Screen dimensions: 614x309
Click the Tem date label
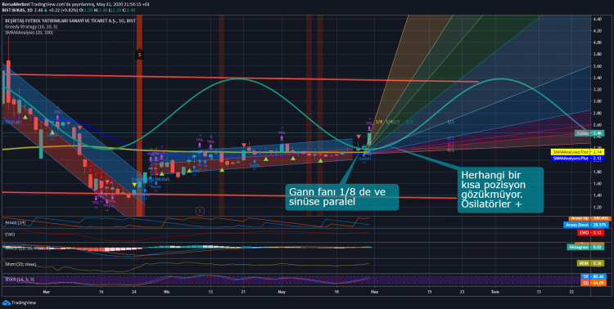coord(495,292)
